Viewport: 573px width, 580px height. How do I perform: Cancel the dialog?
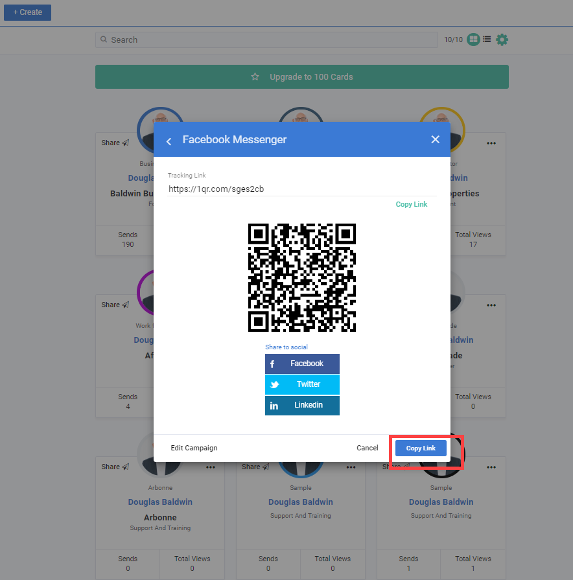368,448
